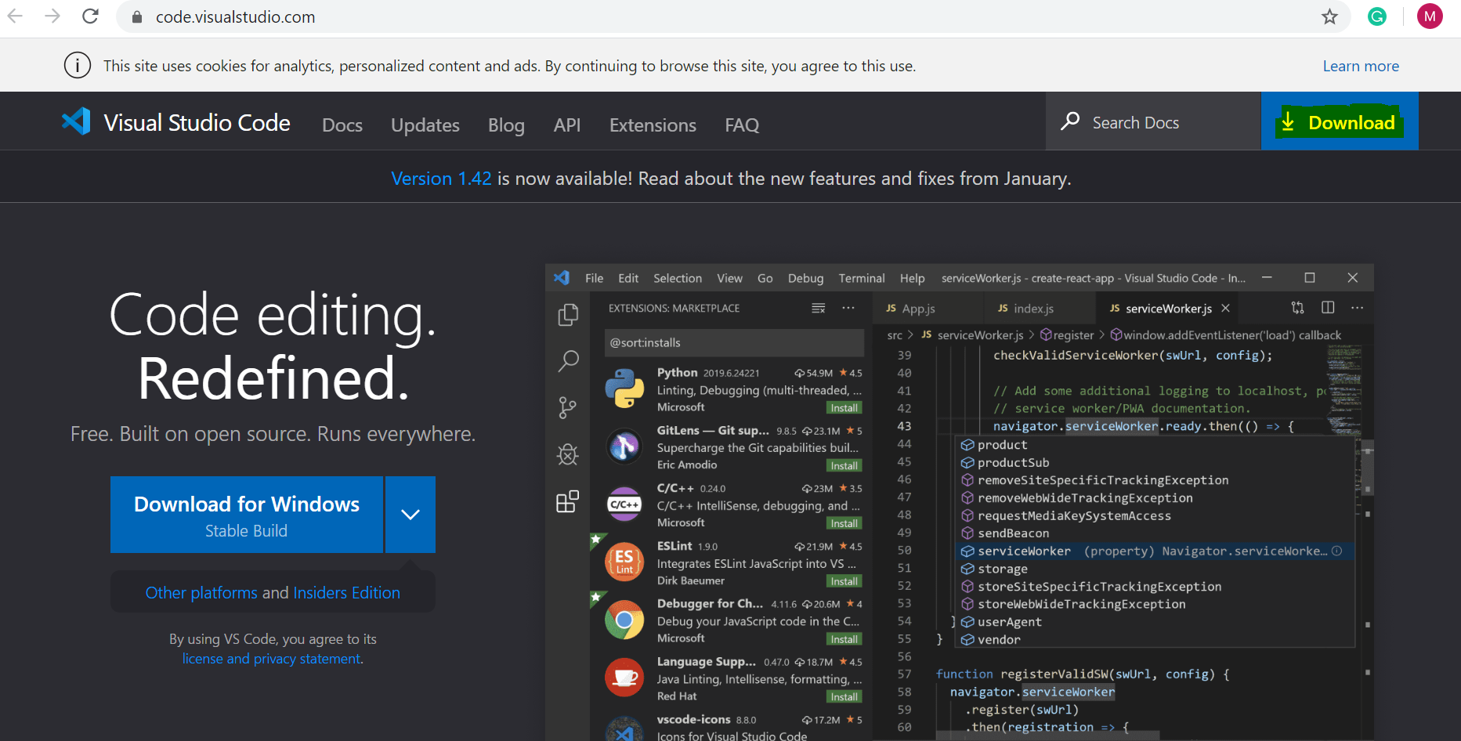Select sendBeacon autocomplete suggestion
The height and width of the screenshot is (741, 1461).
coord(1156,533)
